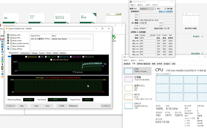Click the arrow beside 更多範本 link
The image size is (207, 128).
coord(202,36)
